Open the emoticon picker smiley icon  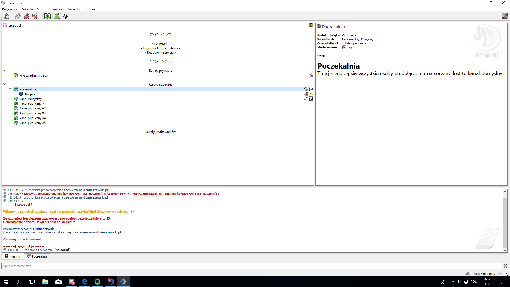pyautogui.click(x=505, y=266)
